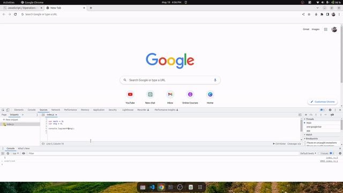Select index.js snippet in the navigator

pos(20,124)
